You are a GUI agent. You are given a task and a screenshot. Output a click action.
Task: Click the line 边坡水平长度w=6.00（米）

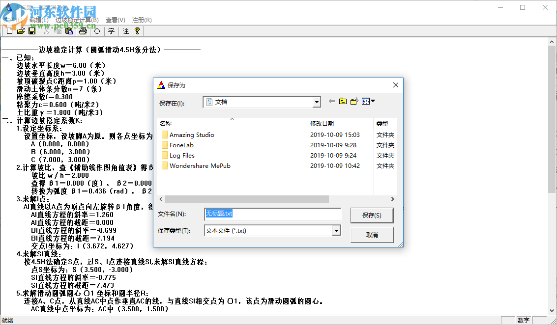61,65
